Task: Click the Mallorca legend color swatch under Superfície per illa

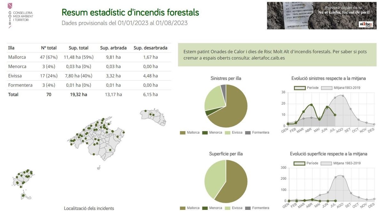Action: [183, 208]
